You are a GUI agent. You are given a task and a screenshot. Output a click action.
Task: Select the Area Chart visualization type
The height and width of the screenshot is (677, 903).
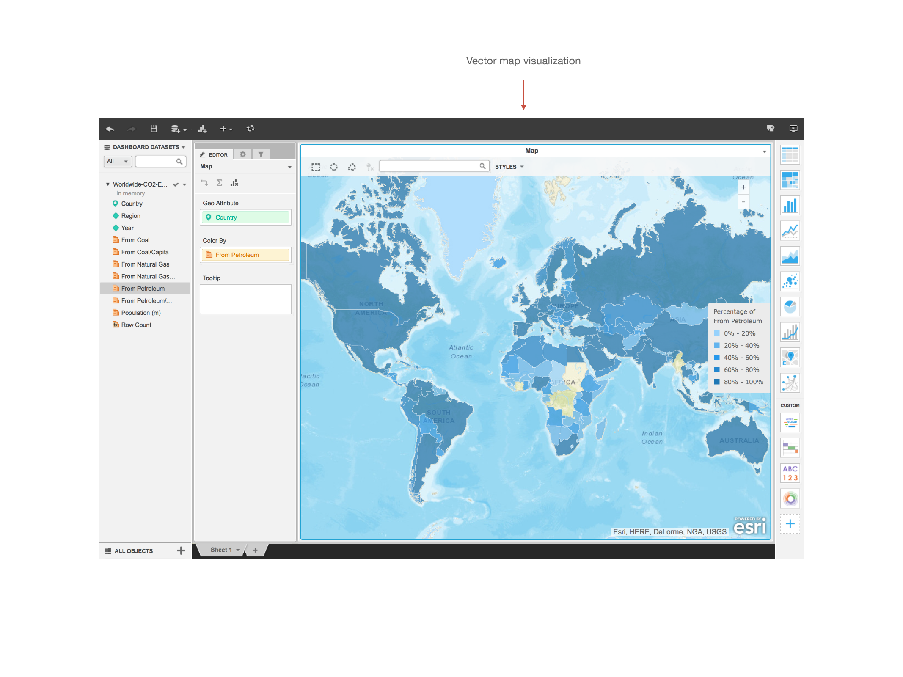[790, 256]
